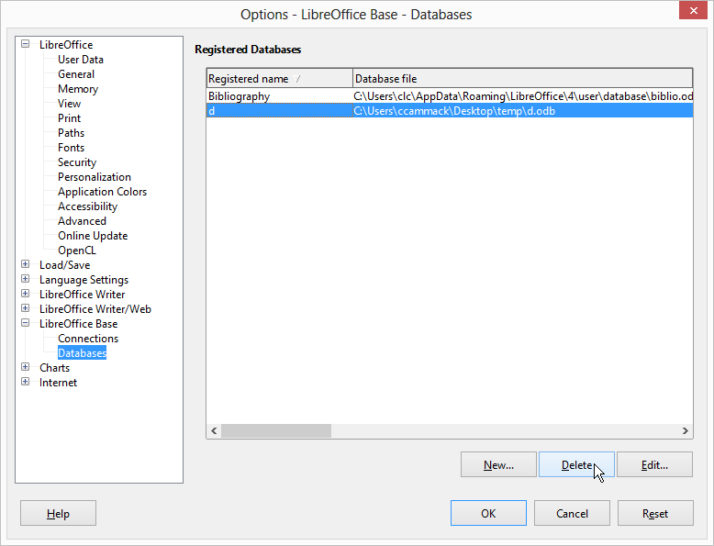This screenshot has width=714, height=546.
Task: Open the Print options entry
Action: 69,118
